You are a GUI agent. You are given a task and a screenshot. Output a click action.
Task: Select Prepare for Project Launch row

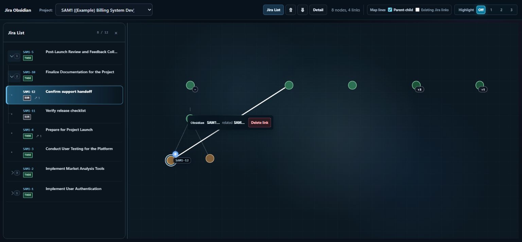coord(64,133)
